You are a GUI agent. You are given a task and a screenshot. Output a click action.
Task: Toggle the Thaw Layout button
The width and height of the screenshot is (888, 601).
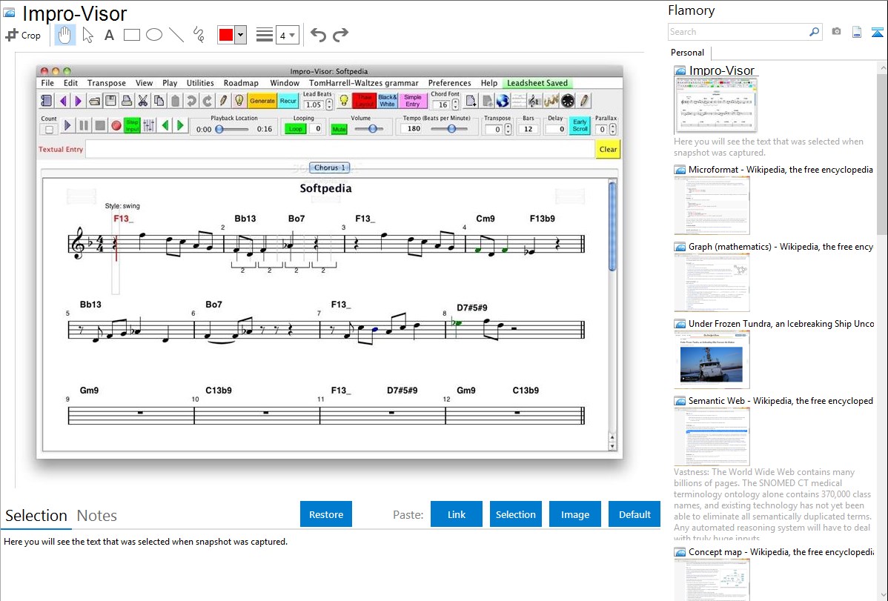point(364,101)
